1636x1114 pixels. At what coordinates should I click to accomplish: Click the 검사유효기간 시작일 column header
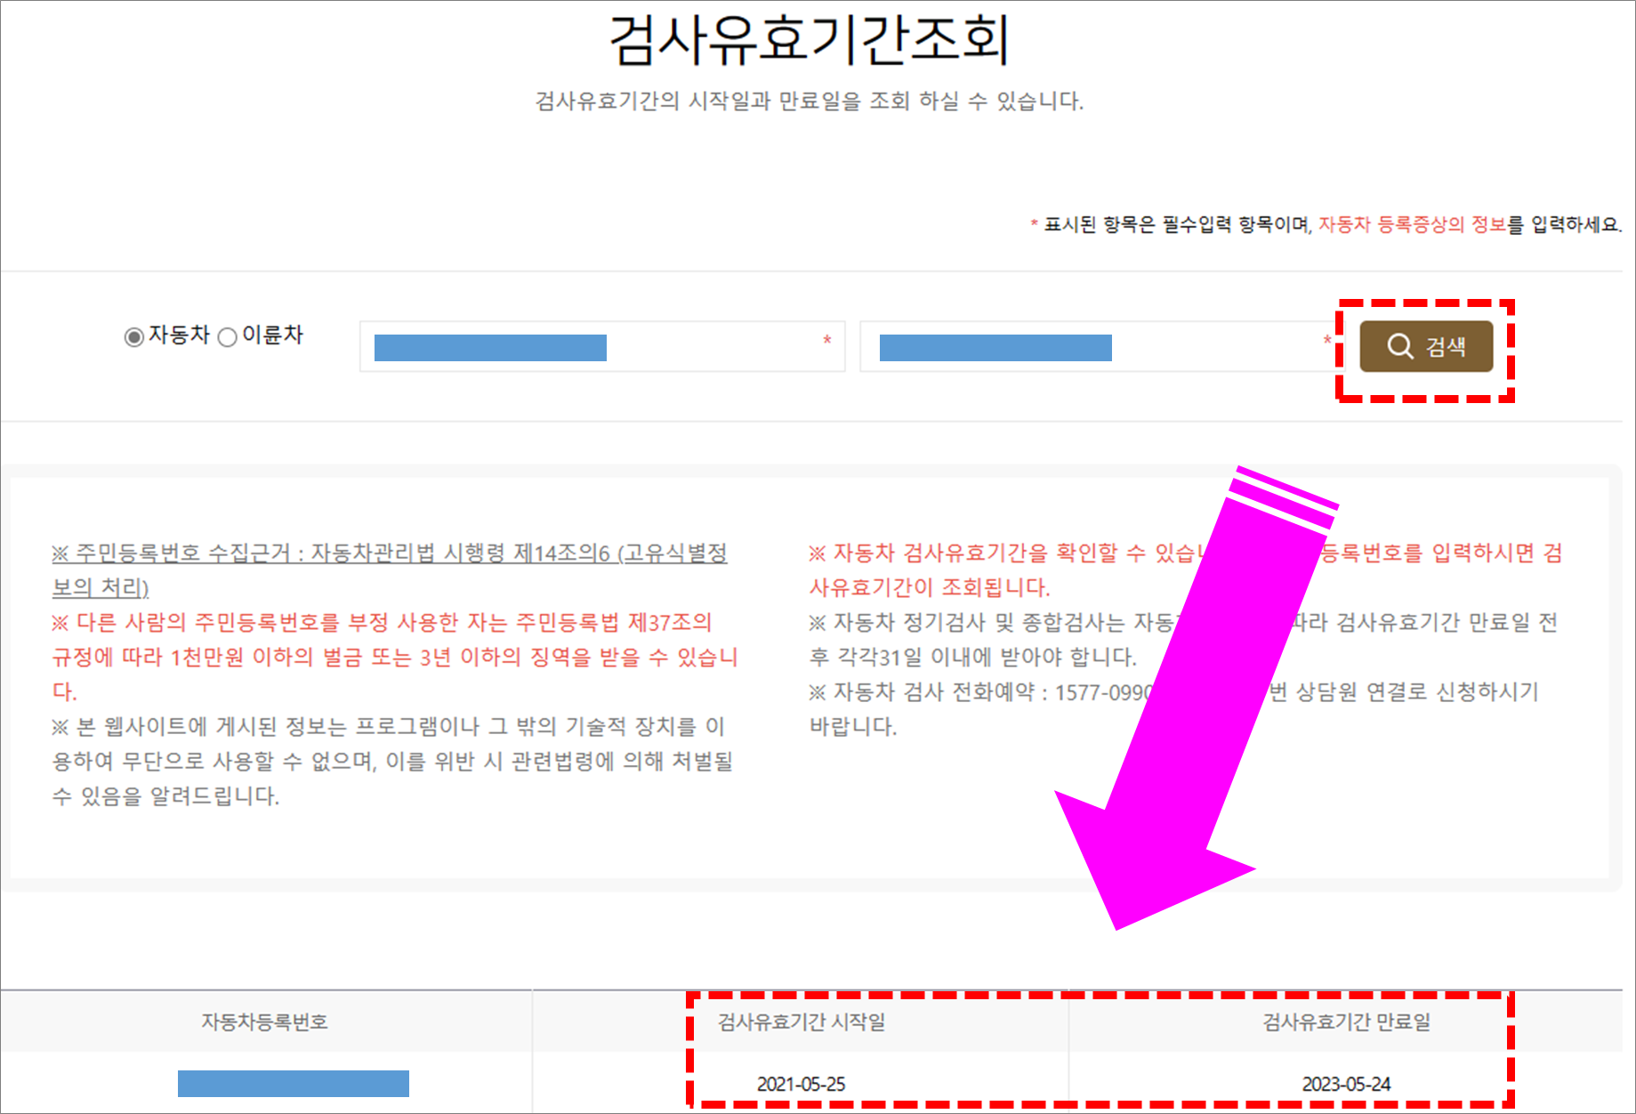click(800, 1021)
